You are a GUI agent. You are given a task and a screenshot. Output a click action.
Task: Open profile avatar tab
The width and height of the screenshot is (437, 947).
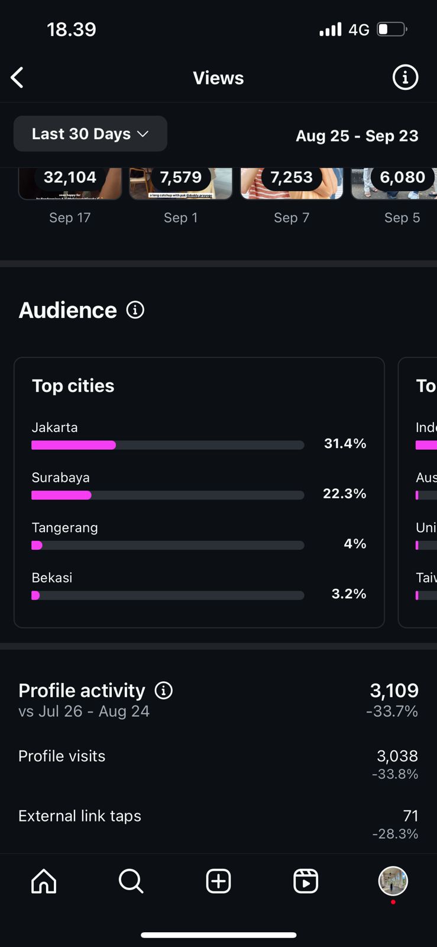pos(393,881)
